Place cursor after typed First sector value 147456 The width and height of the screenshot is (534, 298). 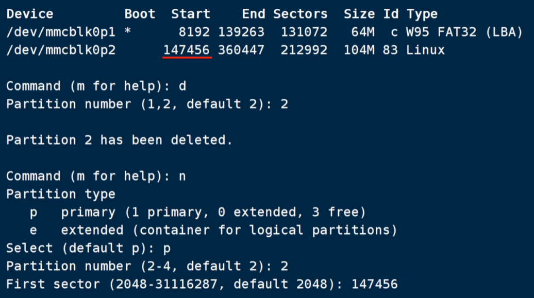point(398,284)
